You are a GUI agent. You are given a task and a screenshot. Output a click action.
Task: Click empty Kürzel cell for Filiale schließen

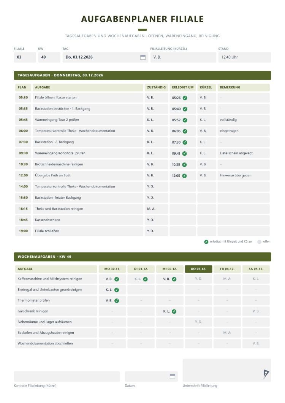point(207,231)
